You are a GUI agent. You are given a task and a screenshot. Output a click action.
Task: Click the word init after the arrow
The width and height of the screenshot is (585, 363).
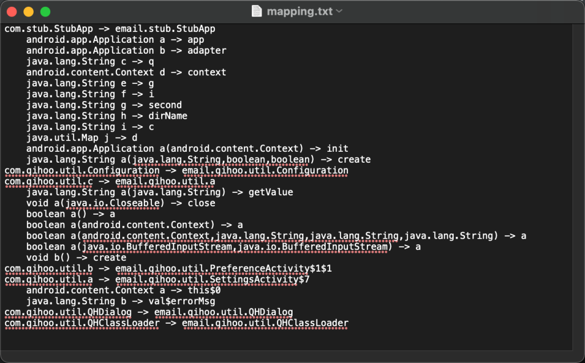point(337,149)
